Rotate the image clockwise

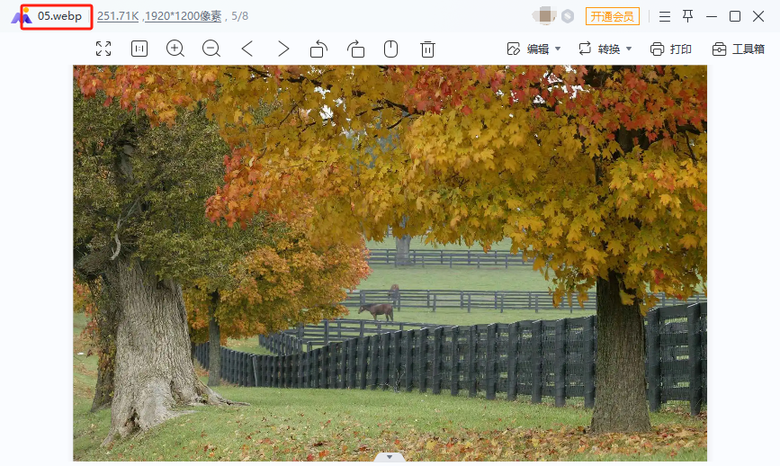(x=355, y=49)
